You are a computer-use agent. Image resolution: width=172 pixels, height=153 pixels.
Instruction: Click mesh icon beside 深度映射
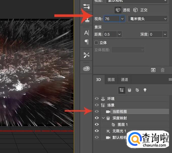(x=108, y=118)
